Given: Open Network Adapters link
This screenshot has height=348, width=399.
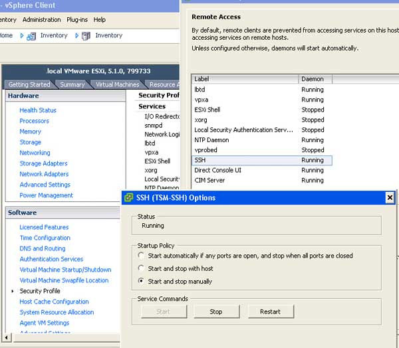Looking at the screenshot, I should tap(44, 174).
